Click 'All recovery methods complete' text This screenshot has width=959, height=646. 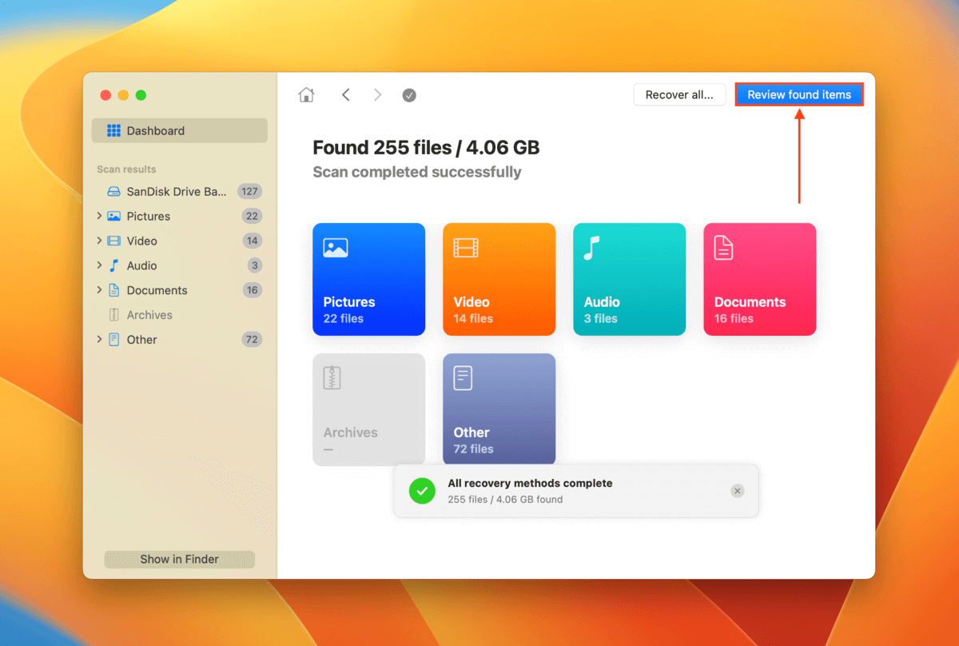pyautogui.click(x=530, y=483)
